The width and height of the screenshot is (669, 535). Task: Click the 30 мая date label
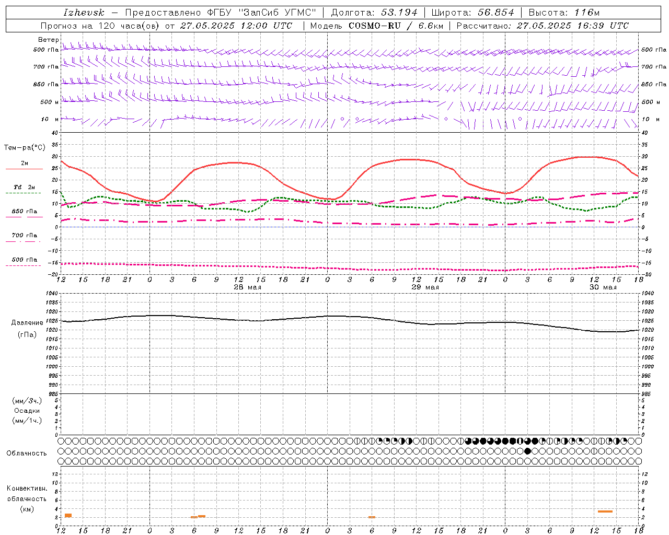point(603,287)
